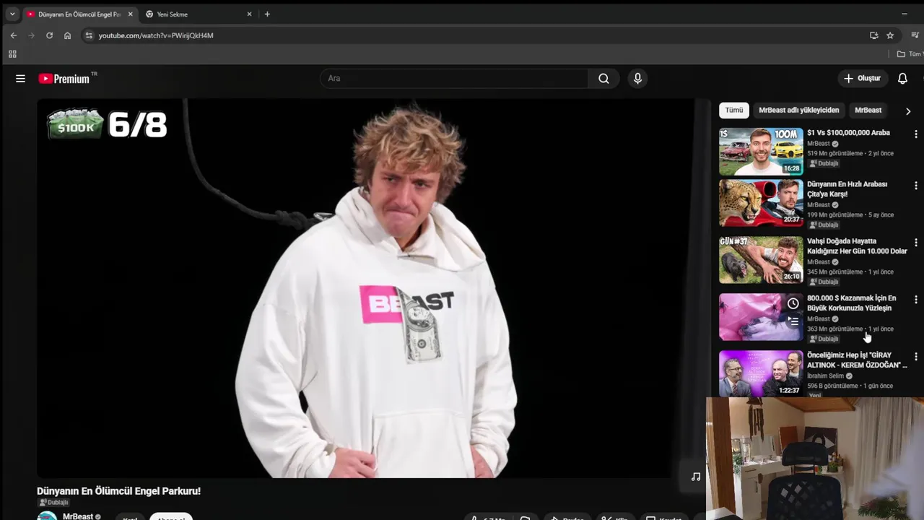Open Dünyanın En Hızlı Arabası video thumbnail
Screen dimensions: 924x520
pos(761,203)
